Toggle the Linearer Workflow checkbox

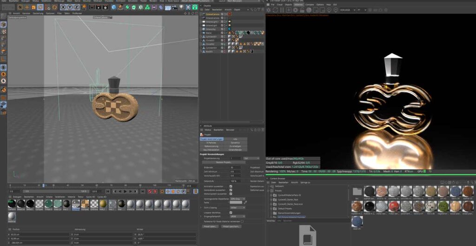[231, 213]
